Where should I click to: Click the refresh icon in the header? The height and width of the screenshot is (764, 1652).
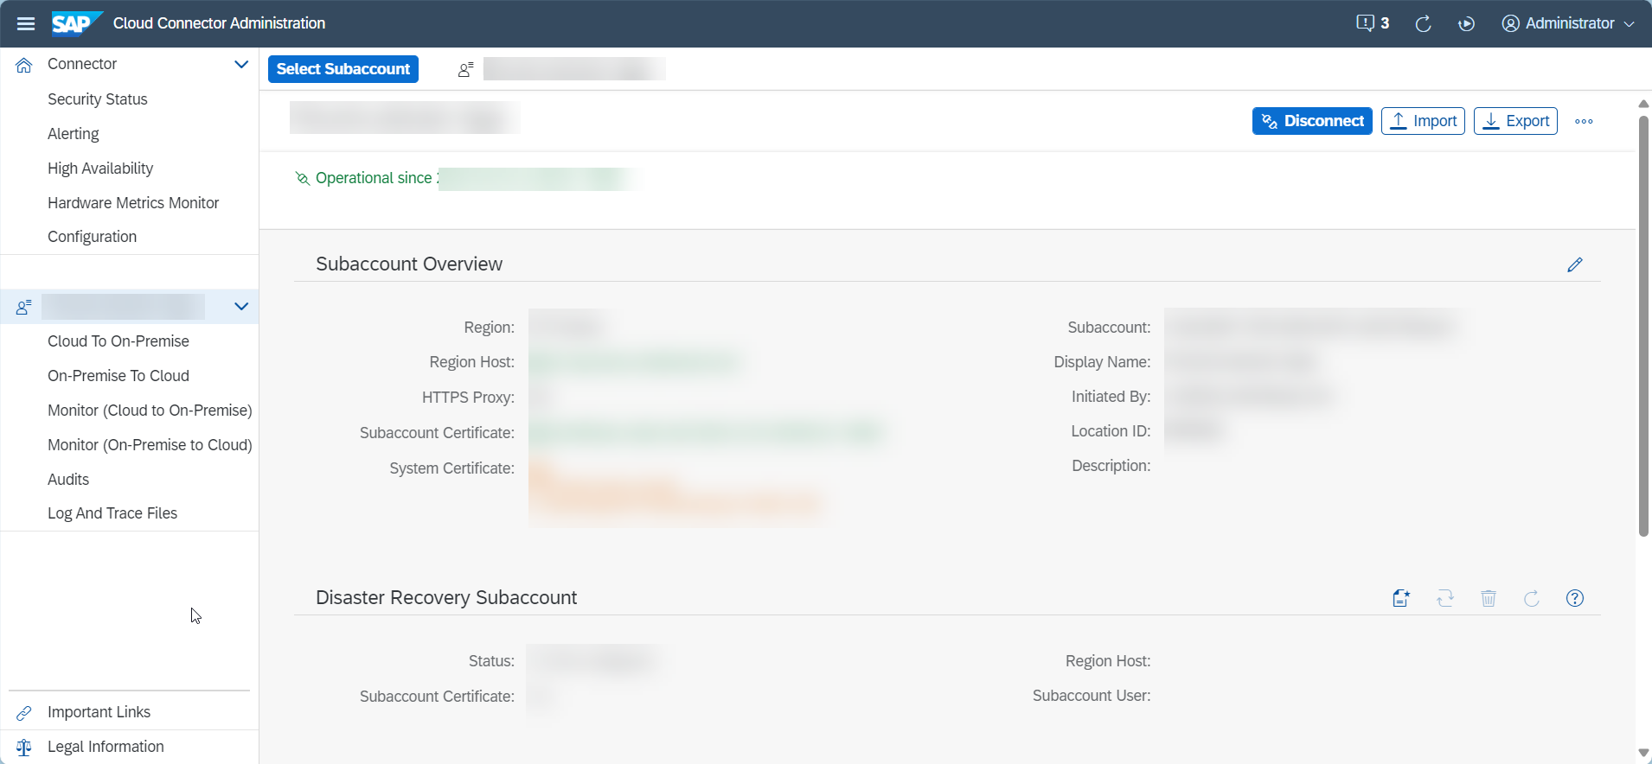[1423, 23]
